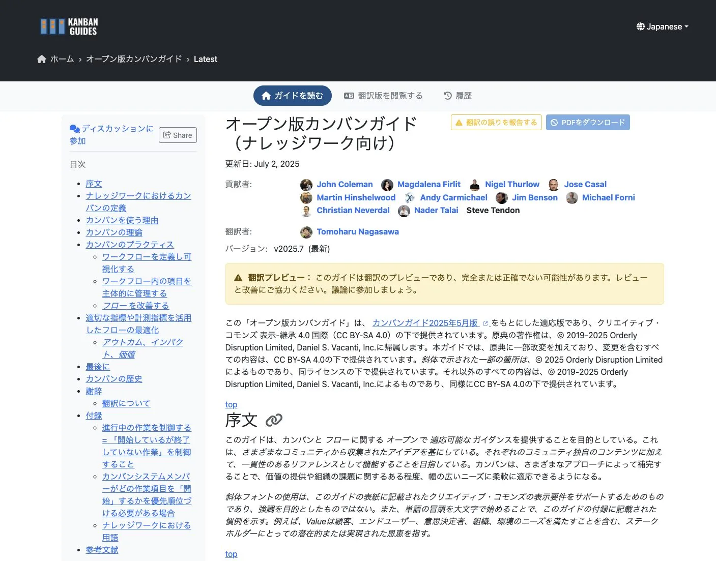Click Martin Hinshelwood avatar

306,198
